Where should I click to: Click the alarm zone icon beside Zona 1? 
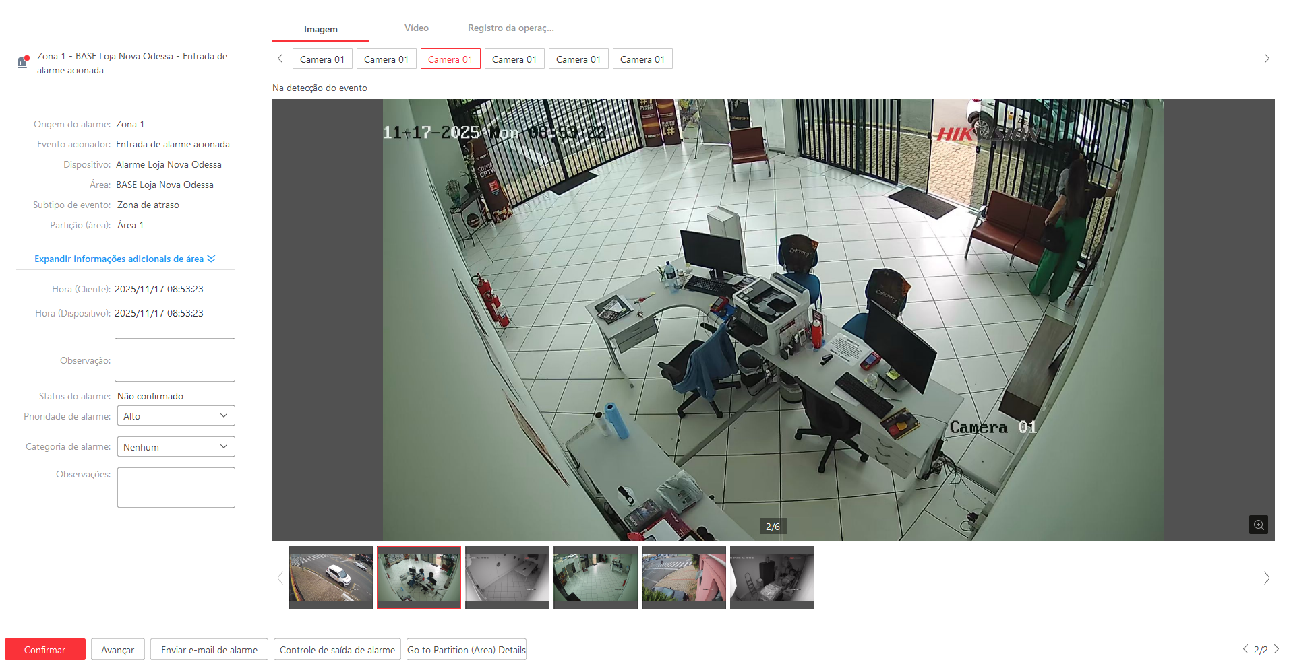coord(23,62)
